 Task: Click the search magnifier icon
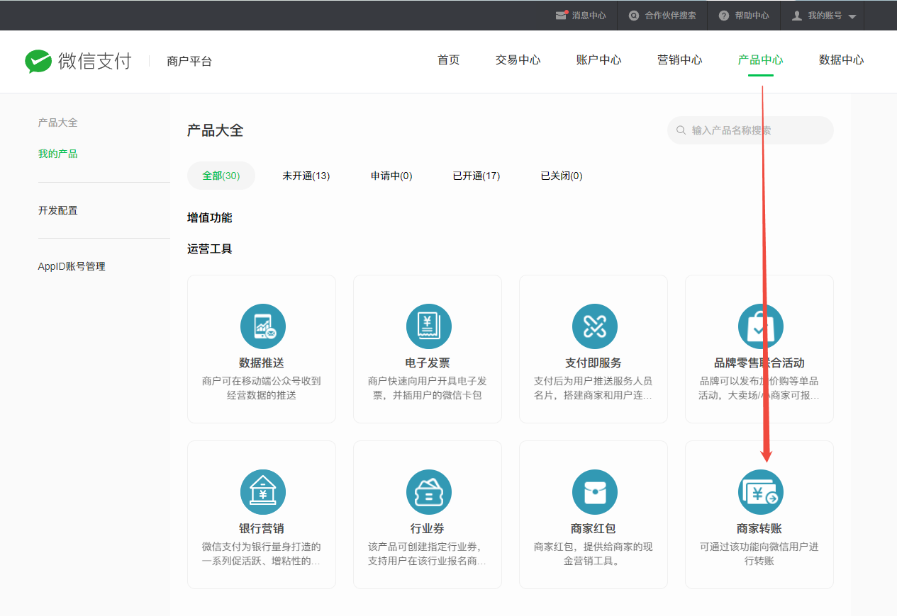tap(681, 130)
